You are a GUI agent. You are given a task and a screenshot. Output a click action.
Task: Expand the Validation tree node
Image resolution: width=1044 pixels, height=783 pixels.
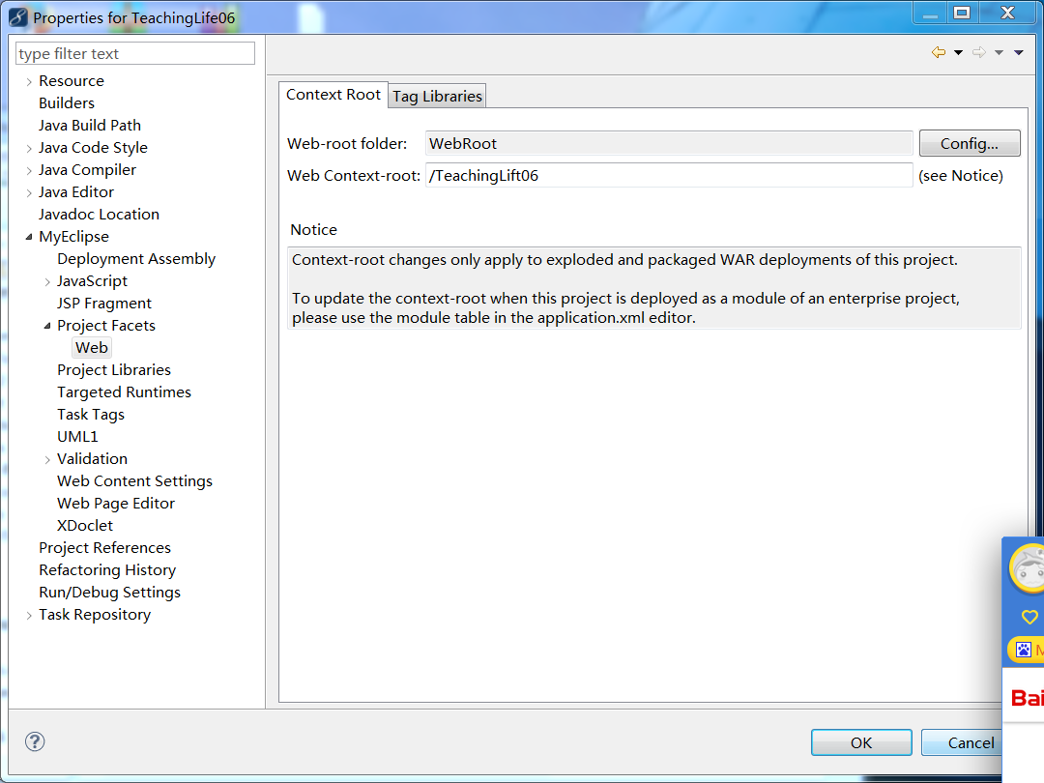pyautogui.click(x=47, y=460)
